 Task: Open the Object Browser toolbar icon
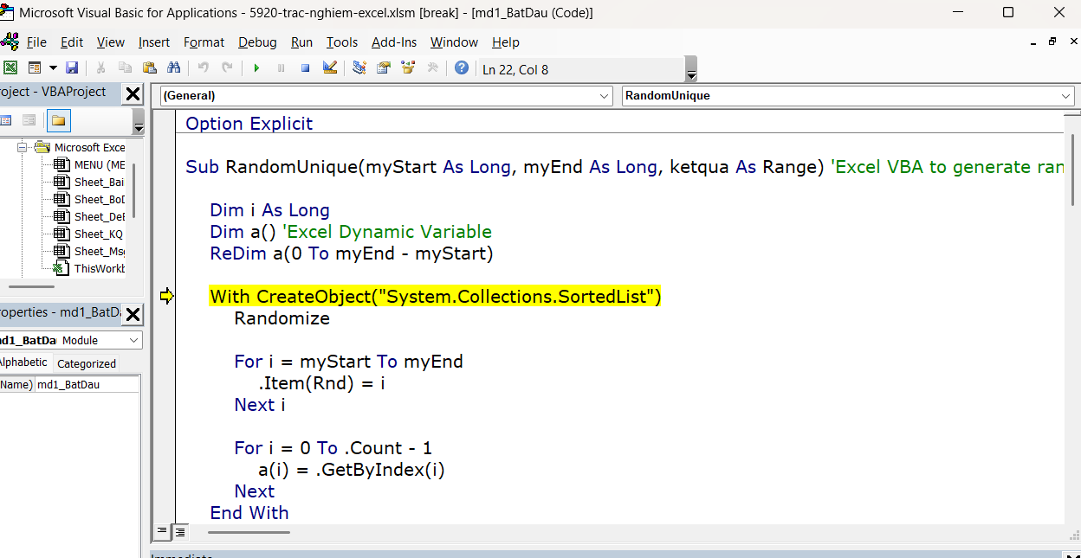[408, 67]
